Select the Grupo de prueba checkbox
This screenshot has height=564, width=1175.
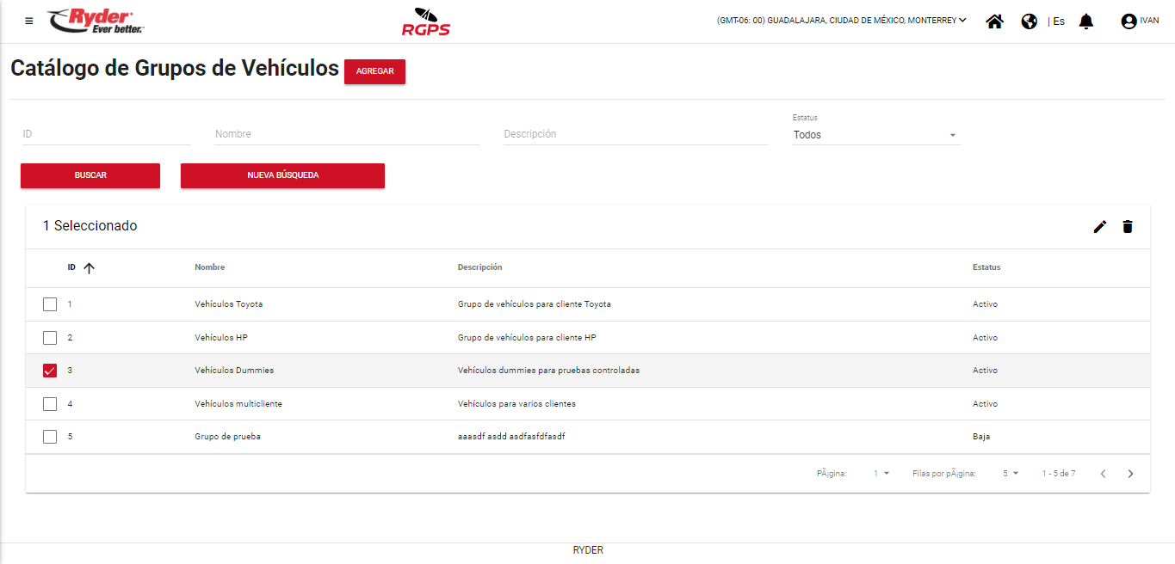(50, 437)
